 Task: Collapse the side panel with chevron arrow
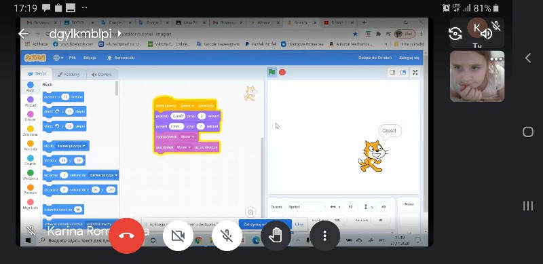point(528,58)
